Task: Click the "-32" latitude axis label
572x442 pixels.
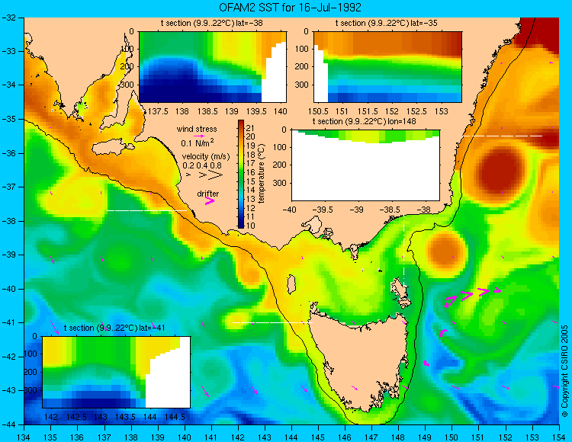Action: pyautogui.click(x=8, y=18)
